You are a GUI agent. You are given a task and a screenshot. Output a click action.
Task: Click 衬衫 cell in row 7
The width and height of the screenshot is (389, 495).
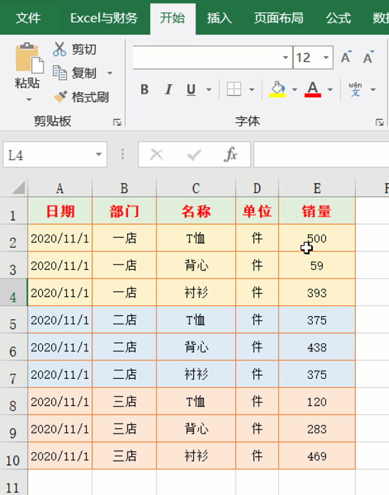coord(196,374)
